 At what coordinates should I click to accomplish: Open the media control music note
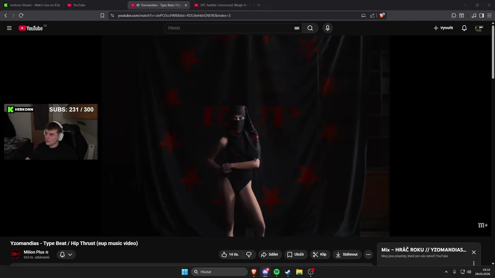(x=474, y=15)
